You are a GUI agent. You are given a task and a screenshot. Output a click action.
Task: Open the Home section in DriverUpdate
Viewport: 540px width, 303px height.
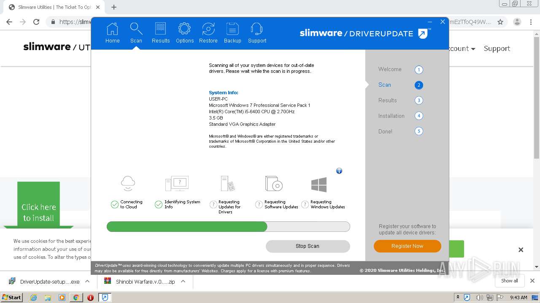tap(112, 33)
